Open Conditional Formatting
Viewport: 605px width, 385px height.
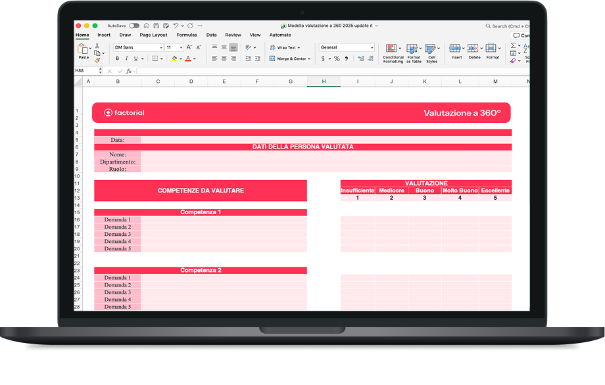click(x=393, y=53)
